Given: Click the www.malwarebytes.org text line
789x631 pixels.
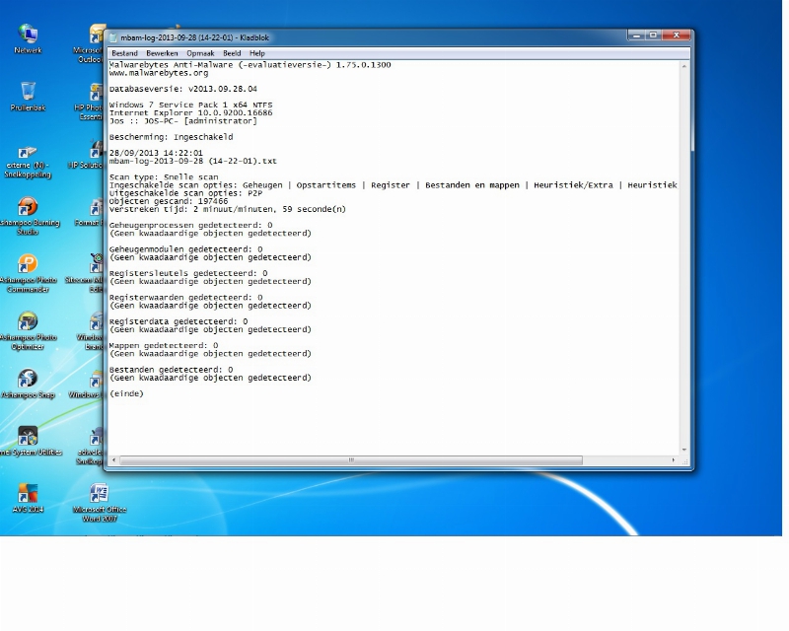Looking at the screenshot, I should pos(159,73).
